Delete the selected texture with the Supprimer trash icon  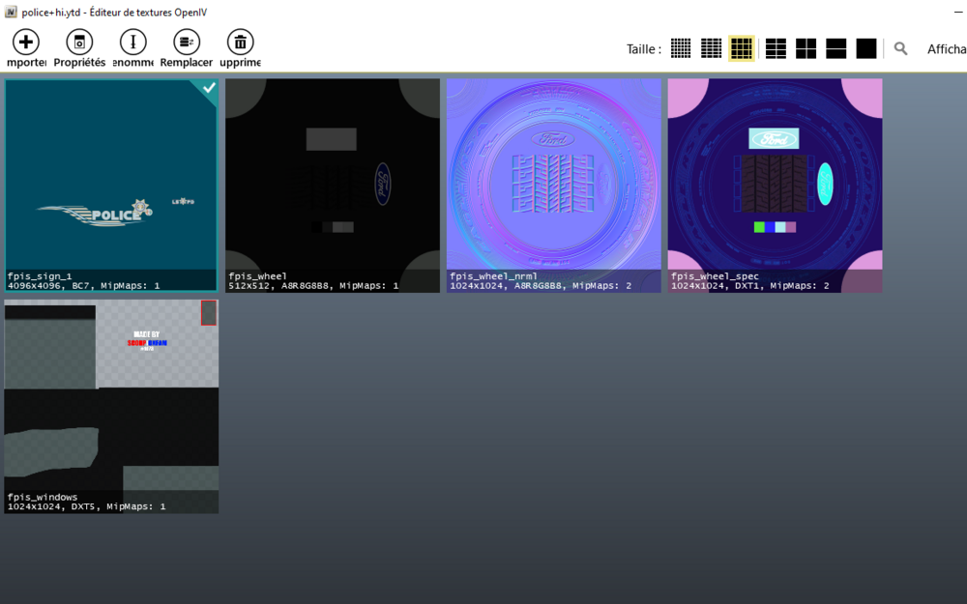coord(239,43)
